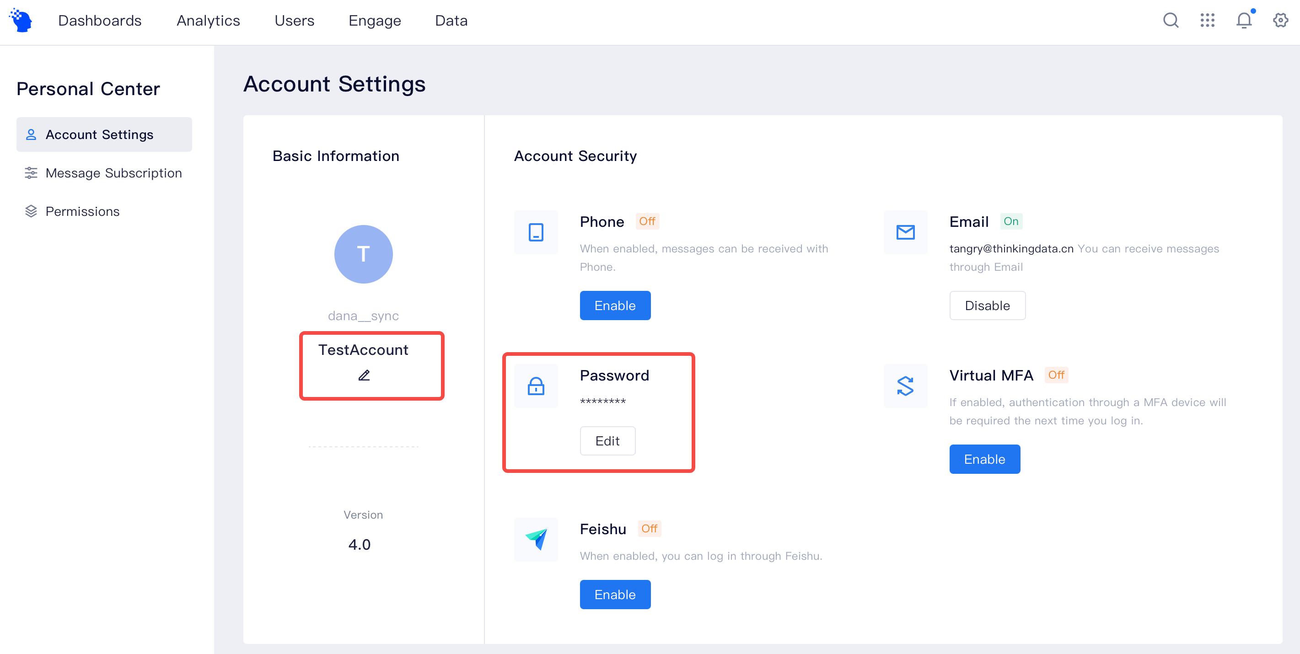Image resolution: width=1300 pixels, height=654 pixels.
Task: Click the masked password asterisks
Action: pos(602,402)
